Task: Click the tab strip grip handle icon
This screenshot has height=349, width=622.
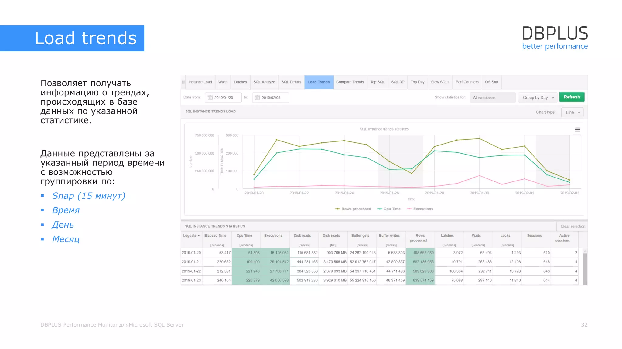Action: click(x=183, y=82)
